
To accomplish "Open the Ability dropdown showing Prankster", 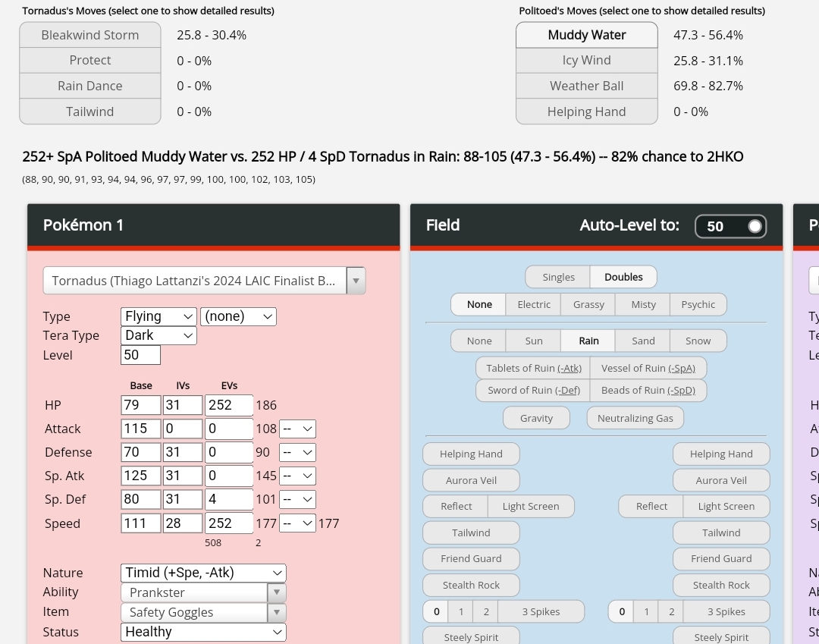I will (x=203, y=592).
